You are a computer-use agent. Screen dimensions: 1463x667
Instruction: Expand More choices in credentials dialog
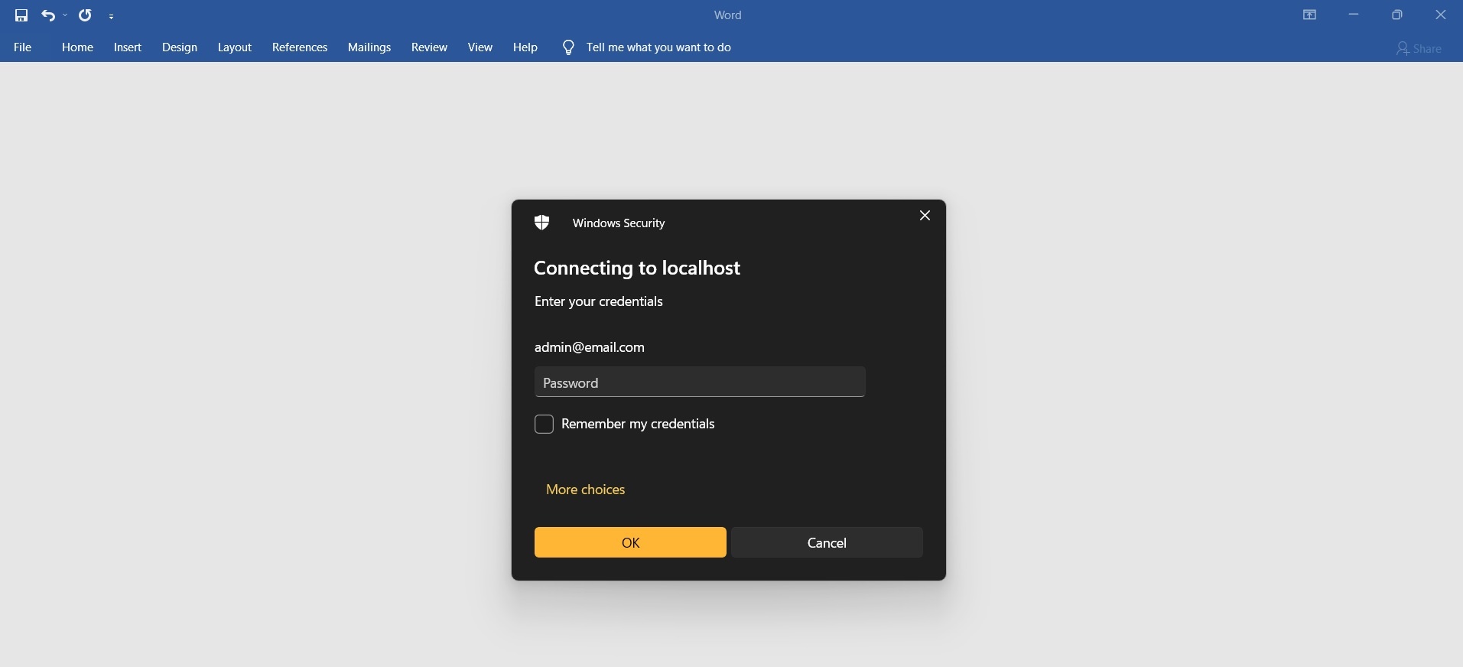(x=585, y=490)
